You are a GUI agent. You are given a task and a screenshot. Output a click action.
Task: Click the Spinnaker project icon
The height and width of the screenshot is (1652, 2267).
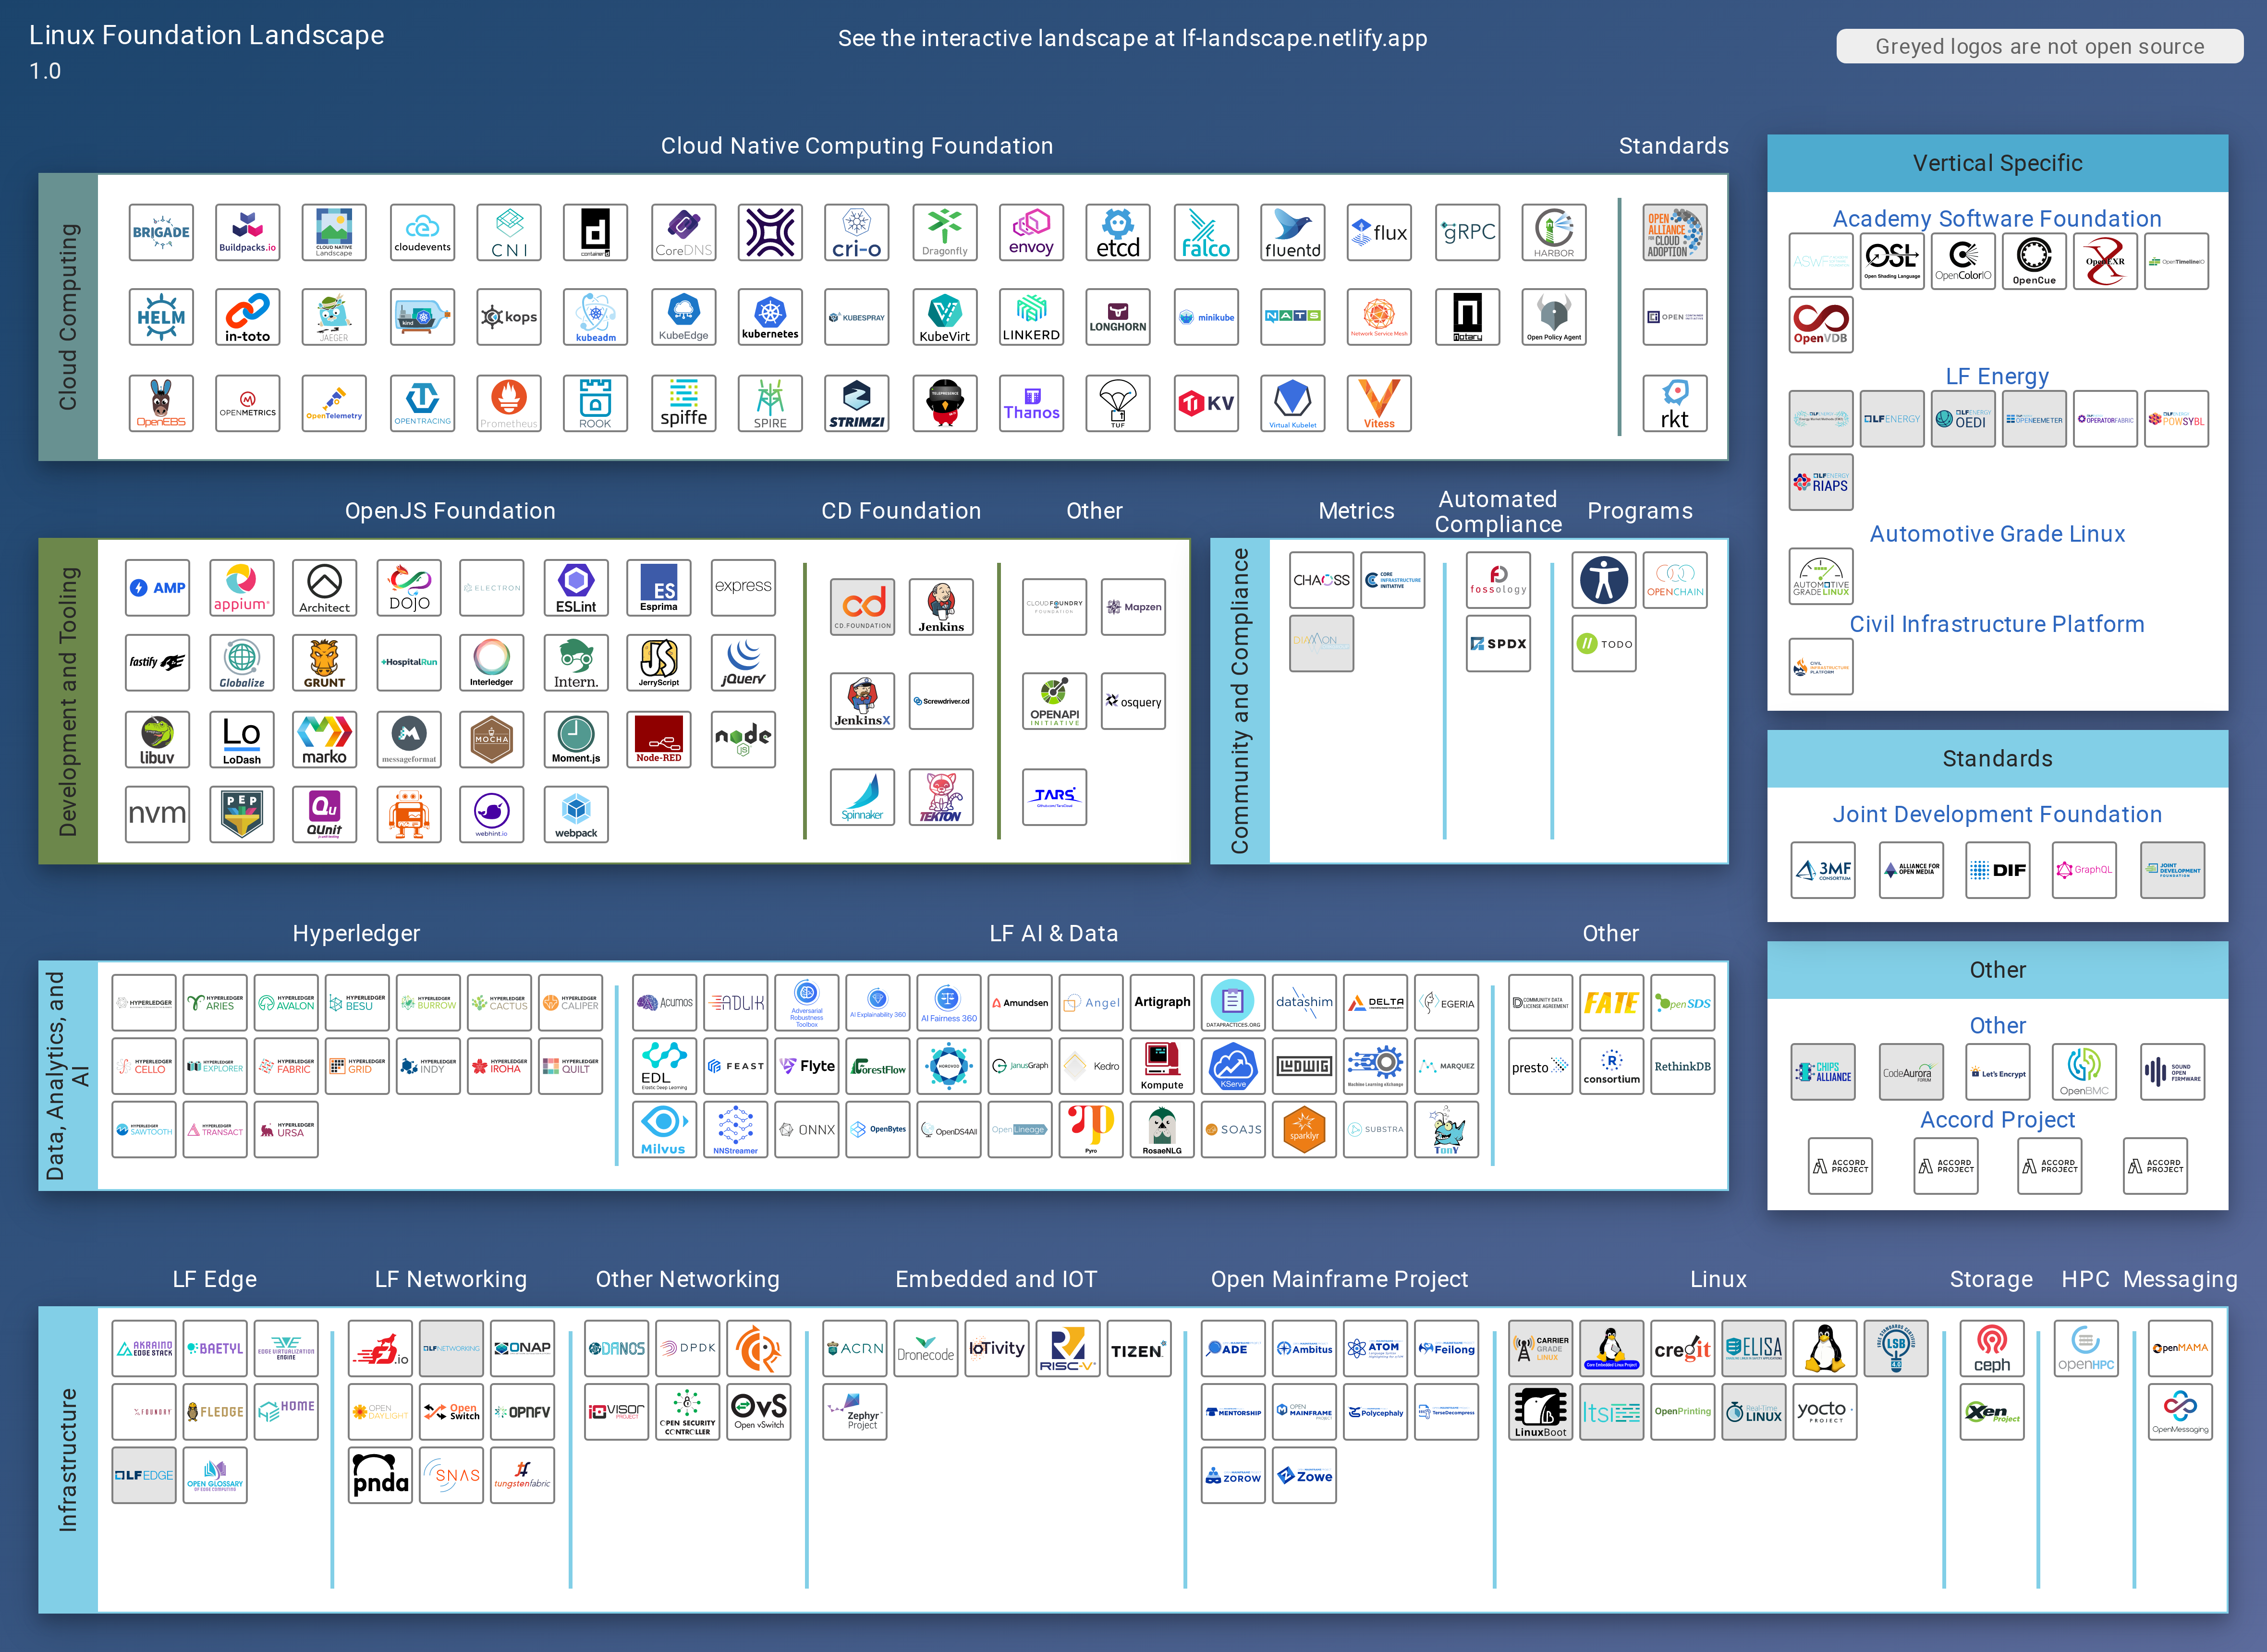(862, 797)
